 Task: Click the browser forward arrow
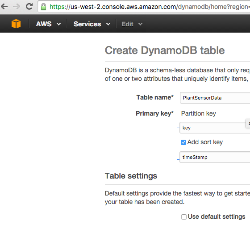click(17, 7)
